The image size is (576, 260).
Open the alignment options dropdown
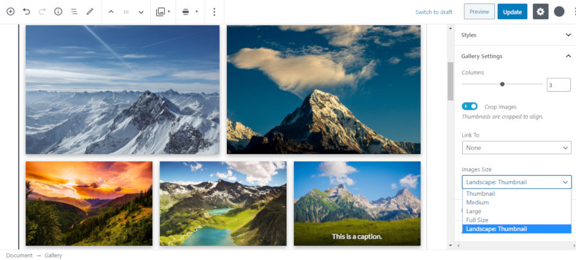pyautogui.click(x=190, y=12)
